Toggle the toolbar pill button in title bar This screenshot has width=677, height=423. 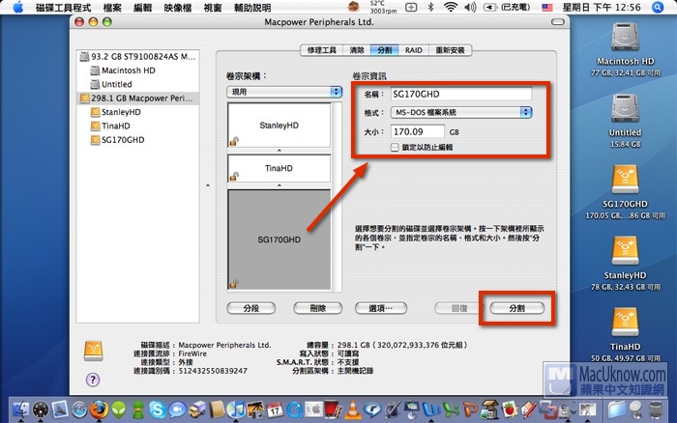click(558, 22)
